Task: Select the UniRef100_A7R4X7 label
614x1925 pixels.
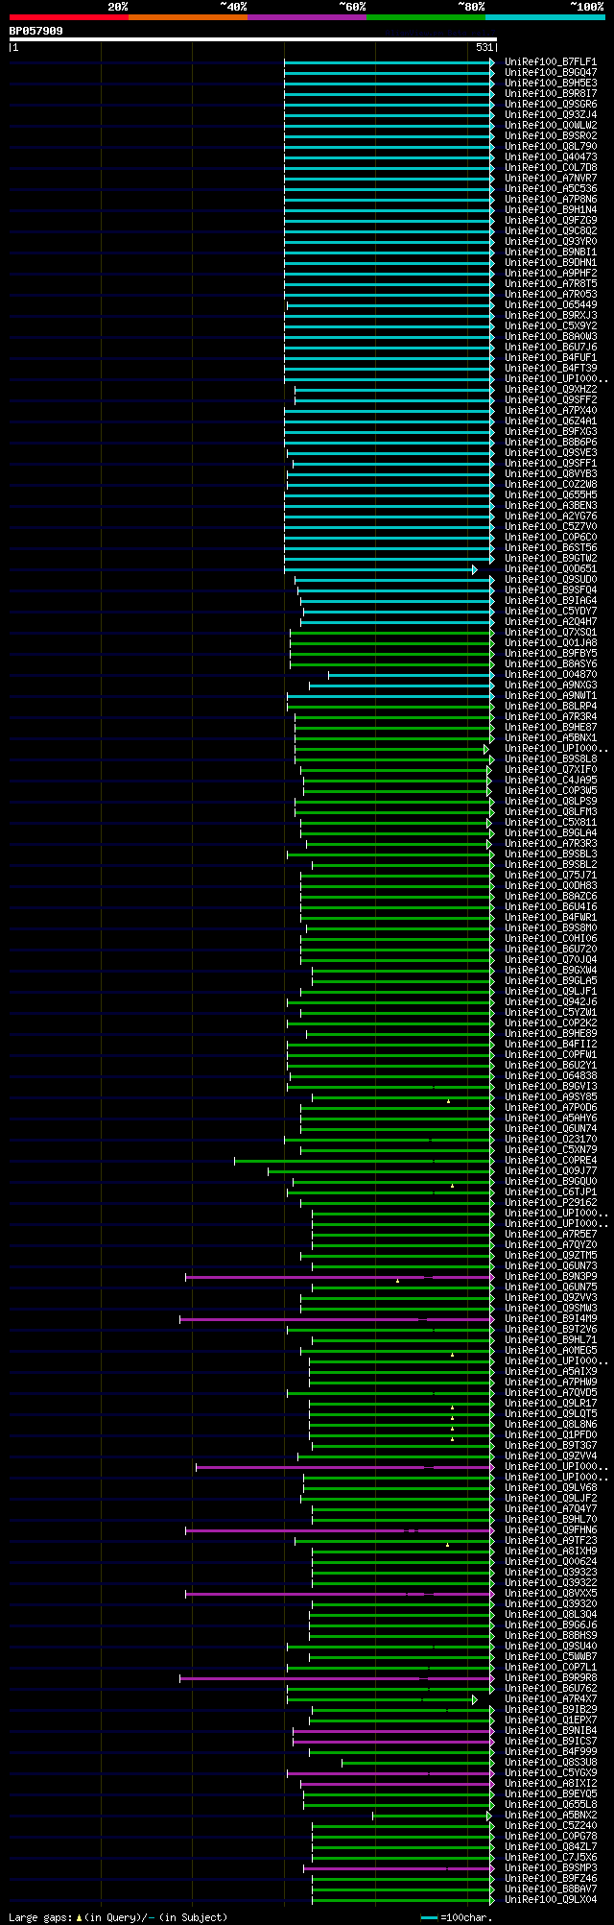Action: 551,1698
